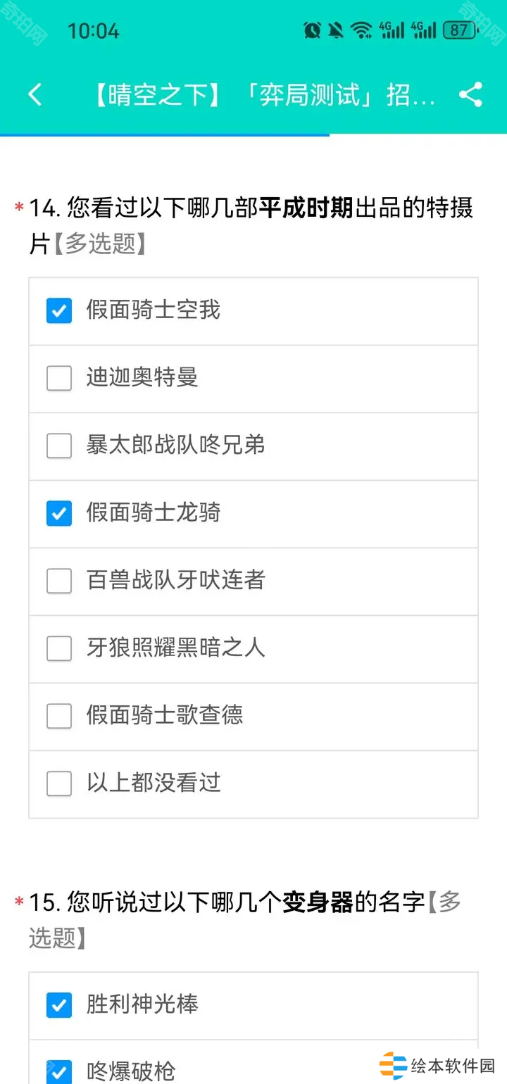
Task: Tap the muted notification bell icon
Action: pyautogui.click(x=336, y=30)
